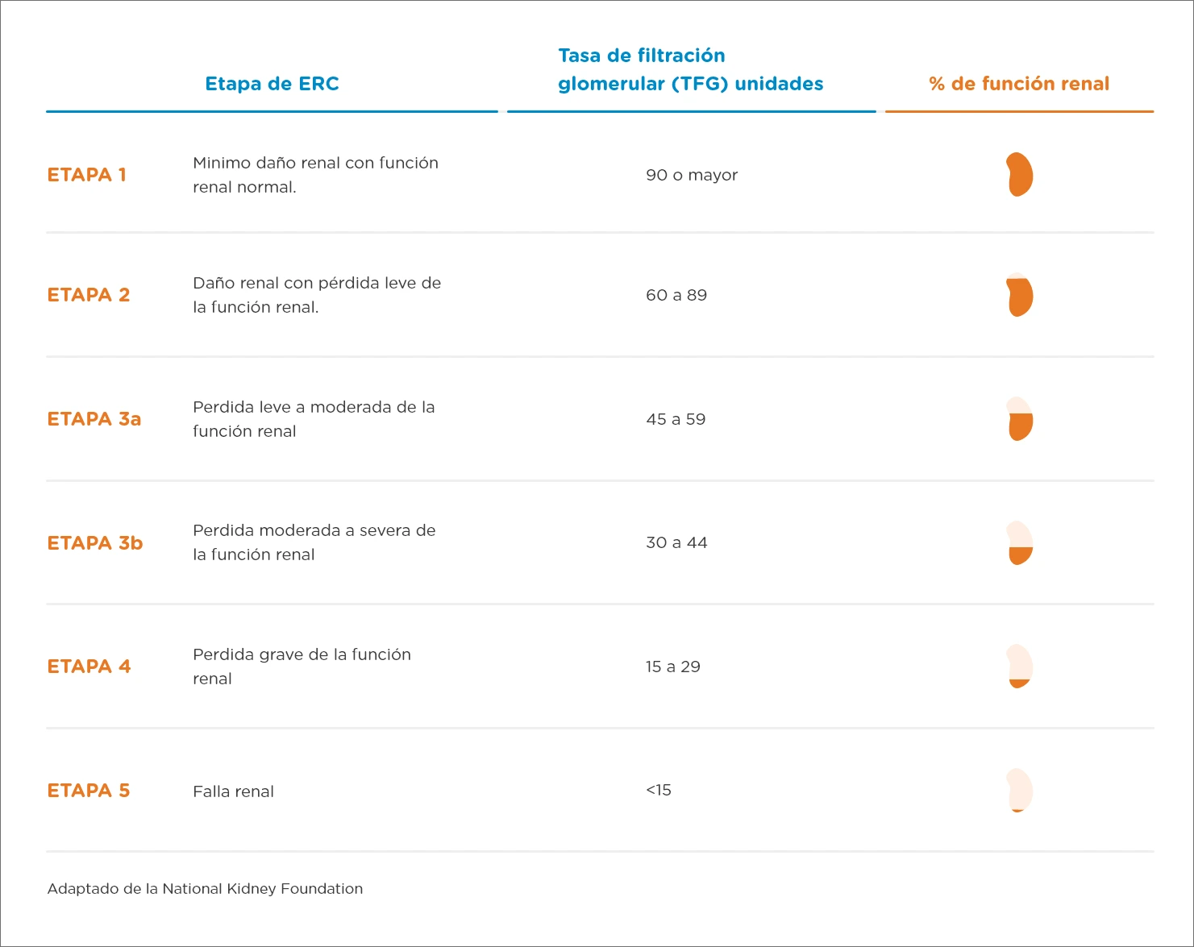Select the ETAPA 5 stage label

tap(89, 791)
